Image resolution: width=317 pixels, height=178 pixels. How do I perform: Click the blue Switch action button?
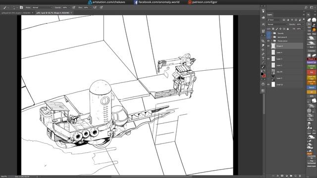click(312, 88)
